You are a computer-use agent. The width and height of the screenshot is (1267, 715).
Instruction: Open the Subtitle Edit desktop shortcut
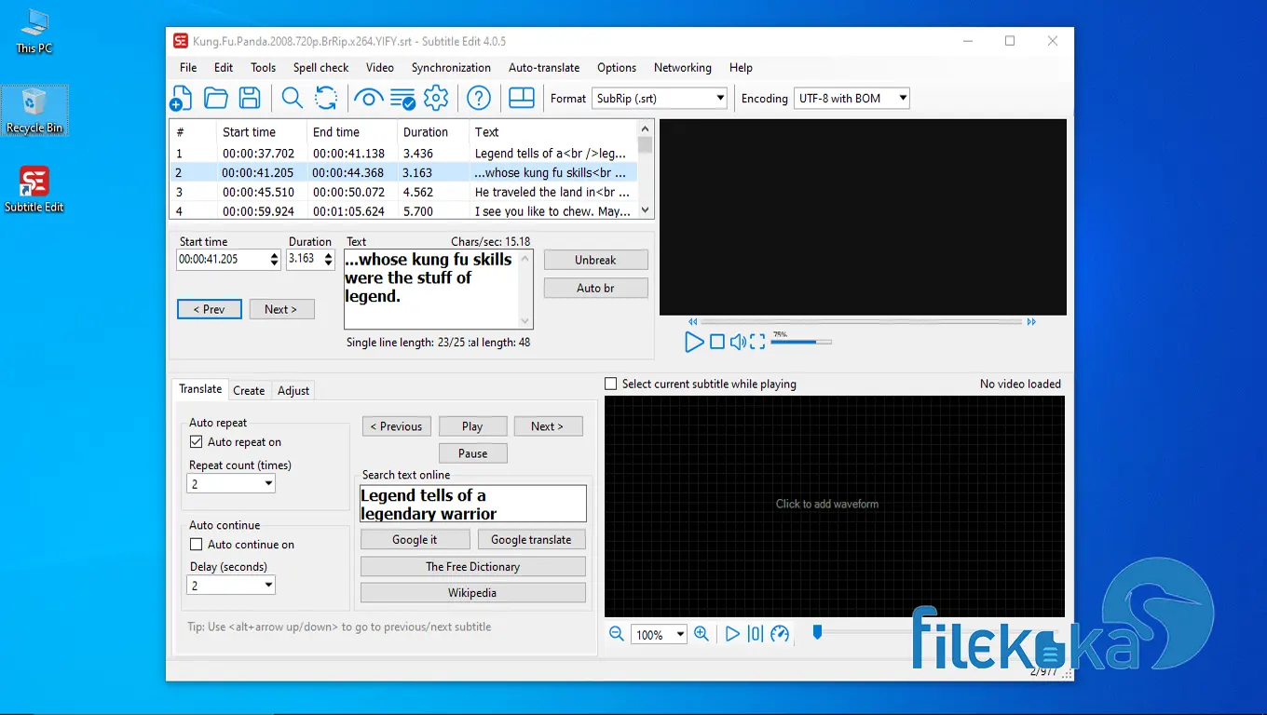[34, 189]
